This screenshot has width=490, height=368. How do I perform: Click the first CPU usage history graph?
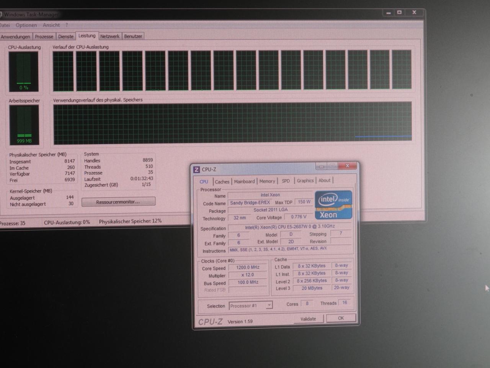(63, 71)
